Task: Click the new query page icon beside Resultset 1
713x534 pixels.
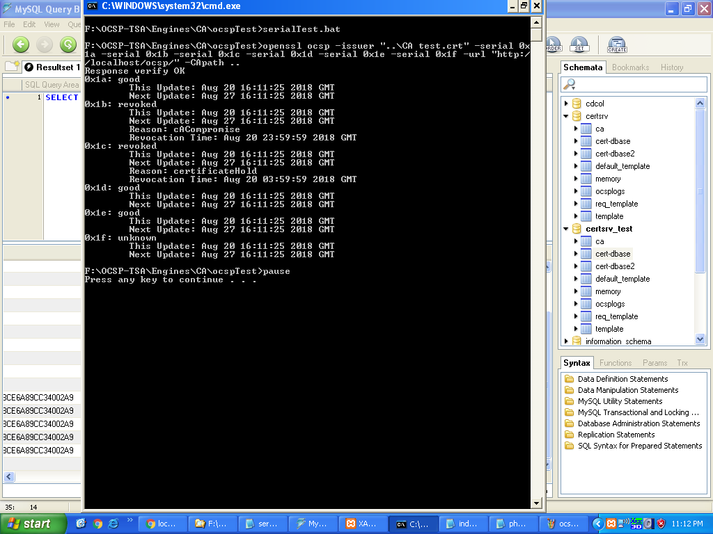Action: pyautogui.click(x=11, y=67)
